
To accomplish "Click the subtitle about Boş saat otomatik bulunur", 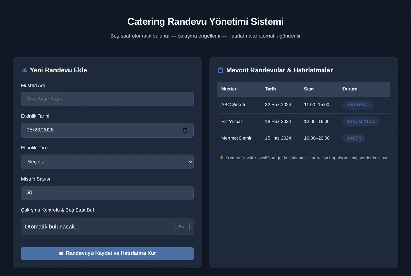I will pos(206,36).
